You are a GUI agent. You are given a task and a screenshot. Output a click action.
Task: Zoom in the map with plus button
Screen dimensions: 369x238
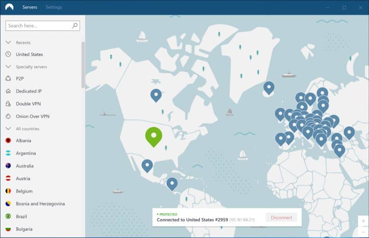(x=363, y=221)
